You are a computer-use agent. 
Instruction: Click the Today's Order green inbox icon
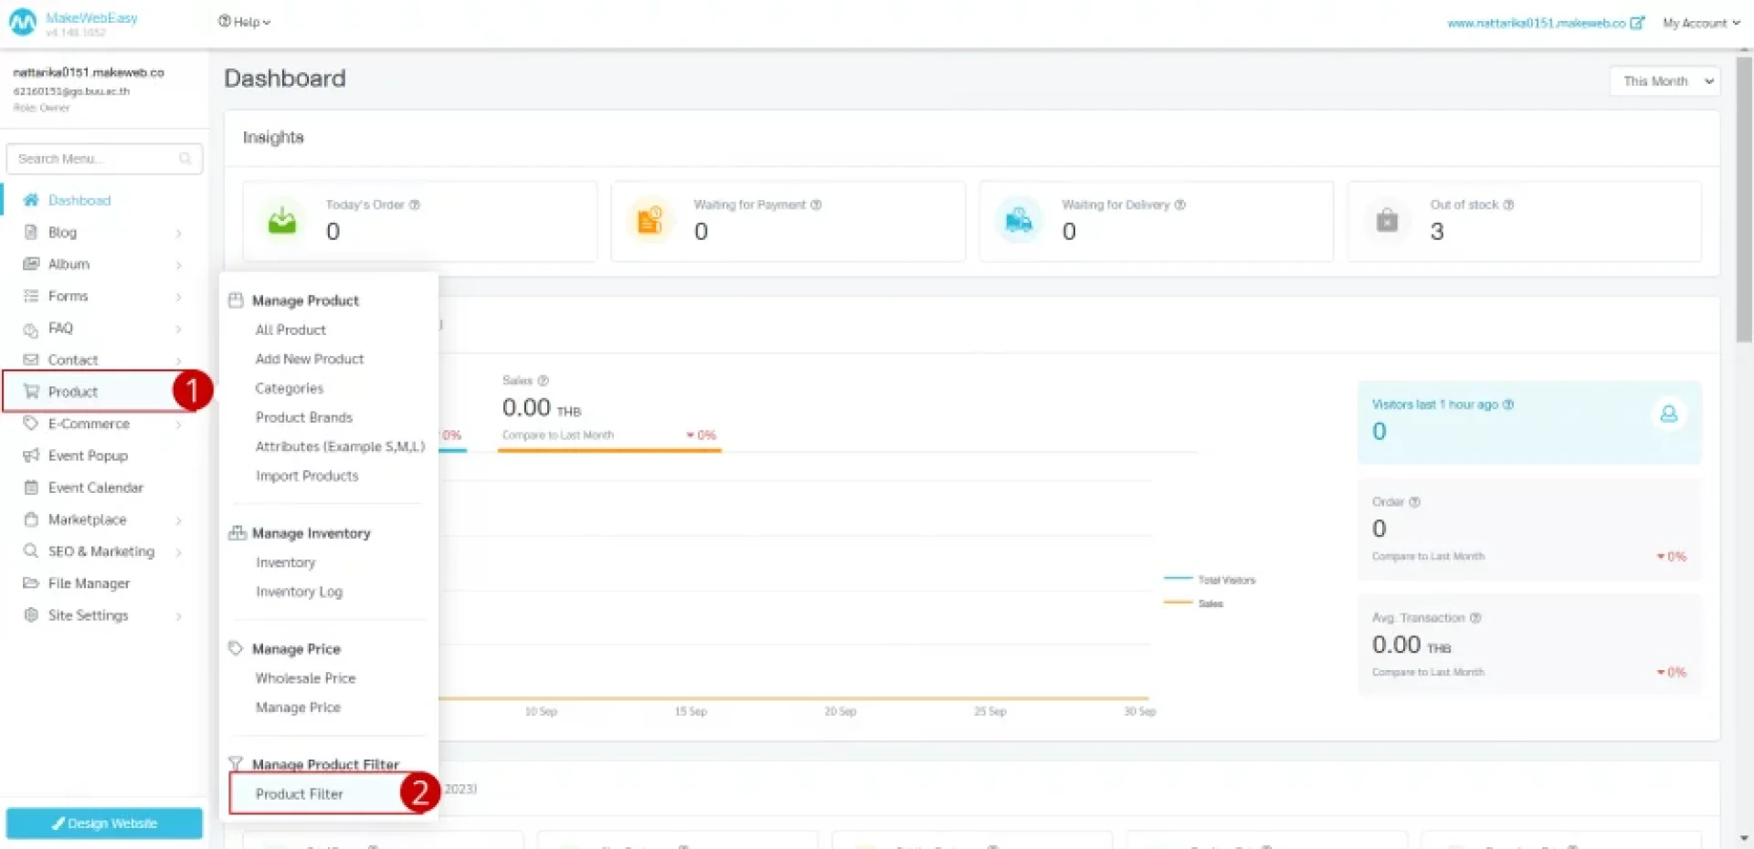282,220
